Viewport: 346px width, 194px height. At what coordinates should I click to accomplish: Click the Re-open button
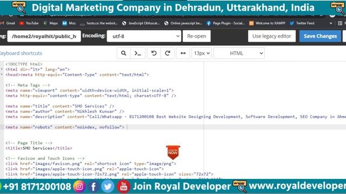click(197, 36)
